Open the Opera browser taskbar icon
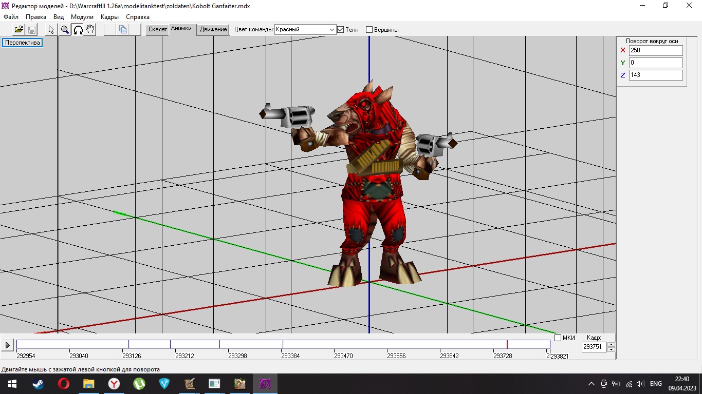Image resolution: width=702 pixels, height=394 pixels. (x=64, y=384)
